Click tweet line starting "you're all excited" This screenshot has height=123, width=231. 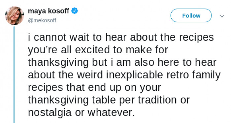pos(98,50)
